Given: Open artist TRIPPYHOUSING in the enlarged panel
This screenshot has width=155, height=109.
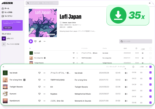Looking at the screenshot, I should (x=57, y=80).
